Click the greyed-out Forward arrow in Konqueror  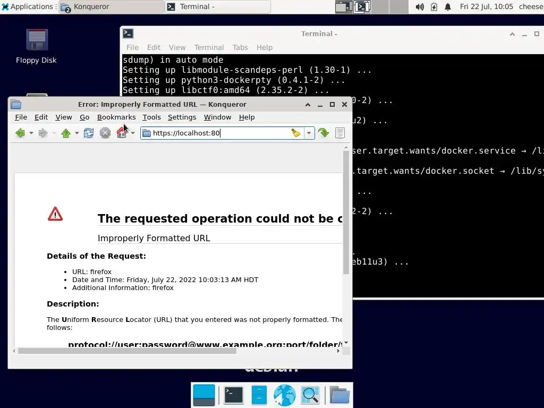[x=43, y=133]
